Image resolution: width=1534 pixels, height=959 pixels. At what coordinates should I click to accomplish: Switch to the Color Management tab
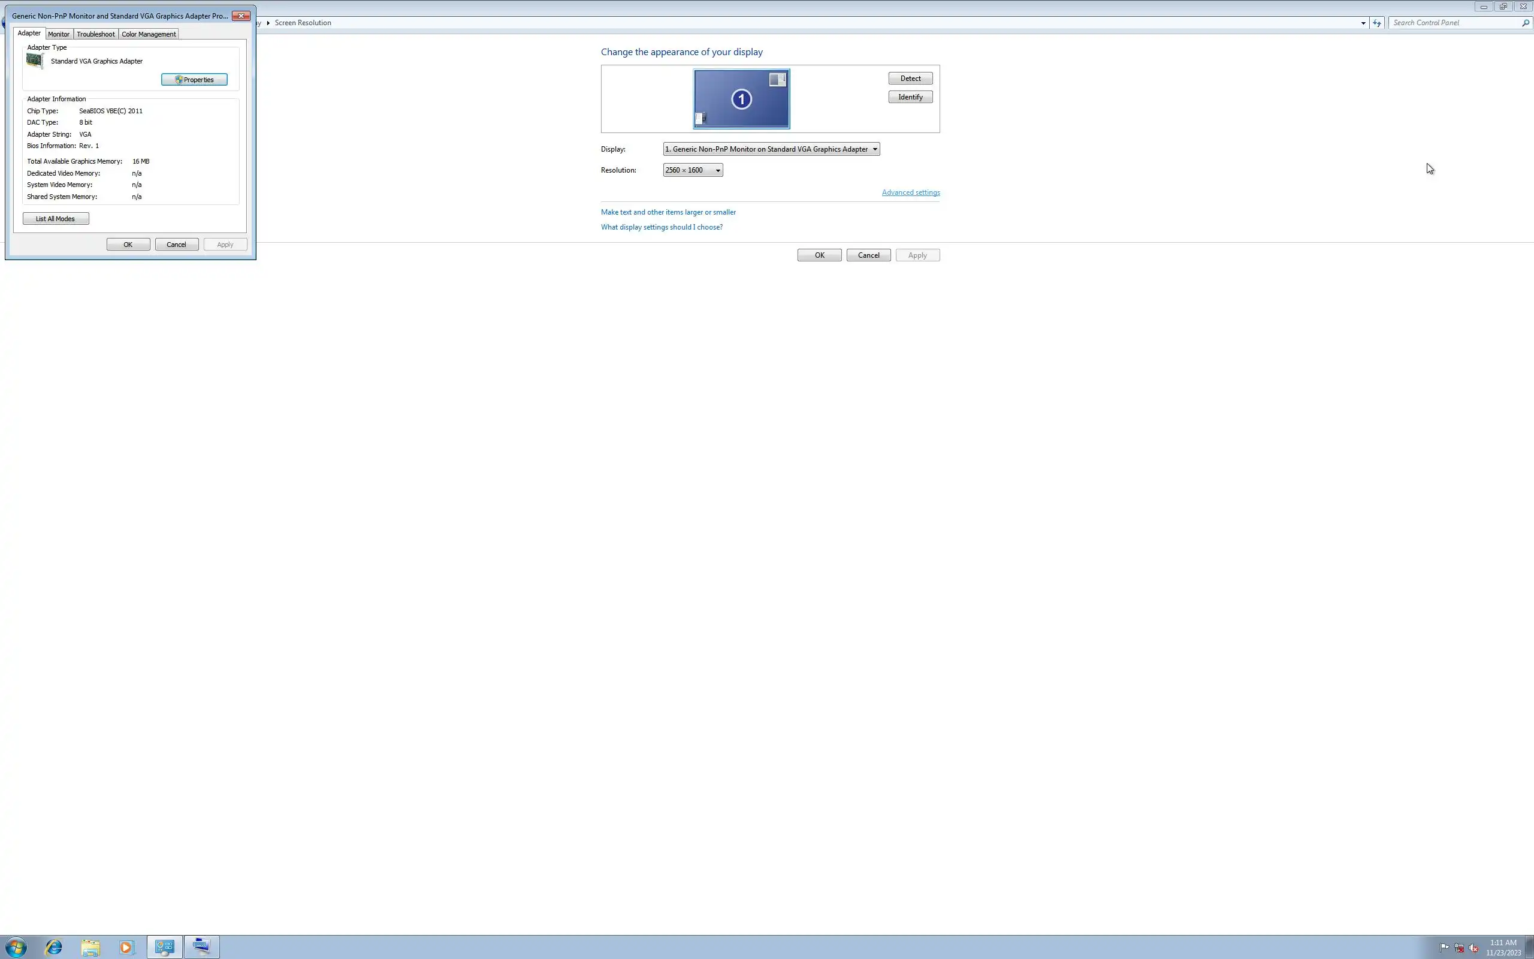[x=149, y=34]
